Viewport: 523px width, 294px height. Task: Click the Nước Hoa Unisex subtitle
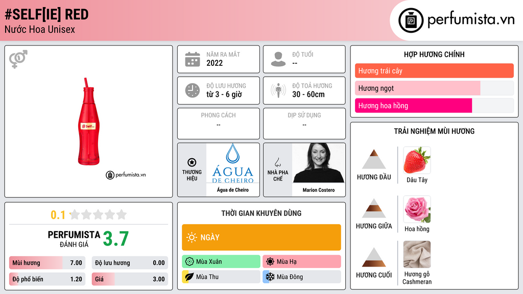(x=40, y=29)
